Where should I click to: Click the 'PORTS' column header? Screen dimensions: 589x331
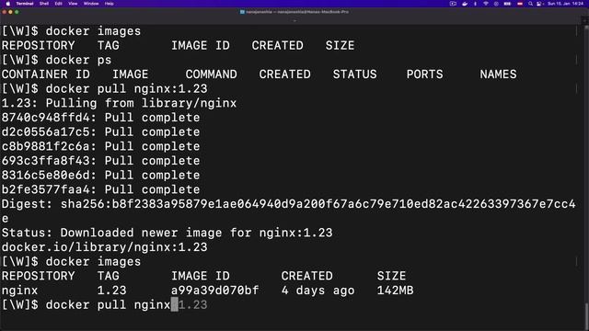point(424,74)
